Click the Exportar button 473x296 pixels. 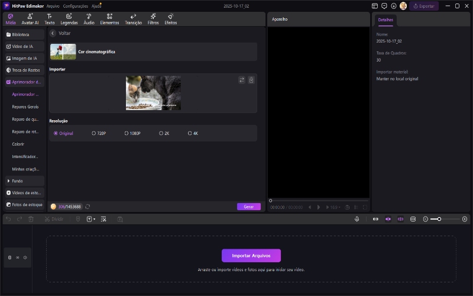424,6
